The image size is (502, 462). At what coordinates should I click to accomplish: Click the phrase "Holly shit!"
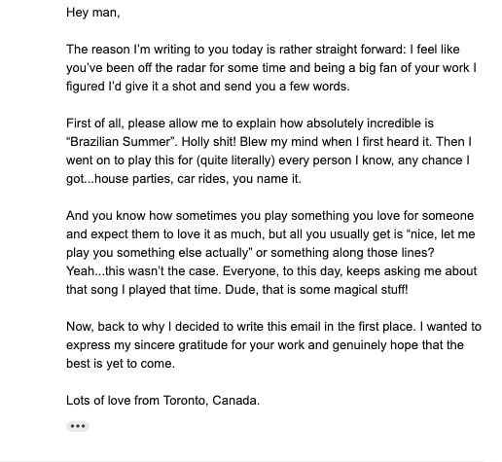pyautogui.click(x=208, y=142)
